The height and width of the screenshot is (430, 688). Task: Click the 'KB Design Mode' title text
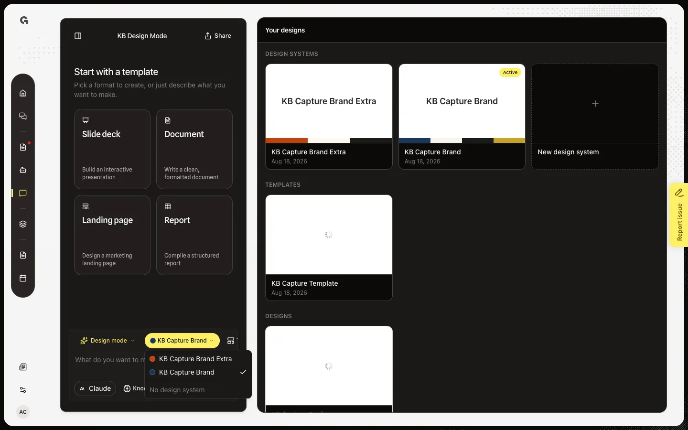coord(142,36)
